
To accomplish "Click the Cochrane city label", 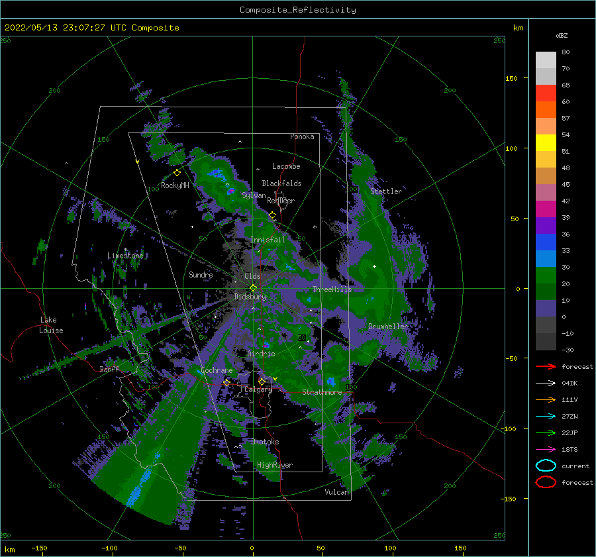I will coord(217,370).
